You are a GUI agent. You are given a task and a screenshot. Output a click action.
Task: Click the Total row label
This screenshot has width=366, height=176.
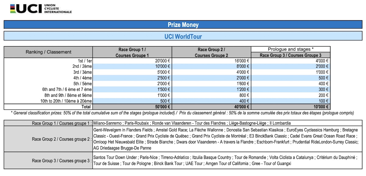coord(86,107)
